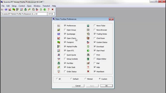This screenshot has height=93, width=166.
Task: Enable the Open Group checkbox
Action: coord(65,30)
